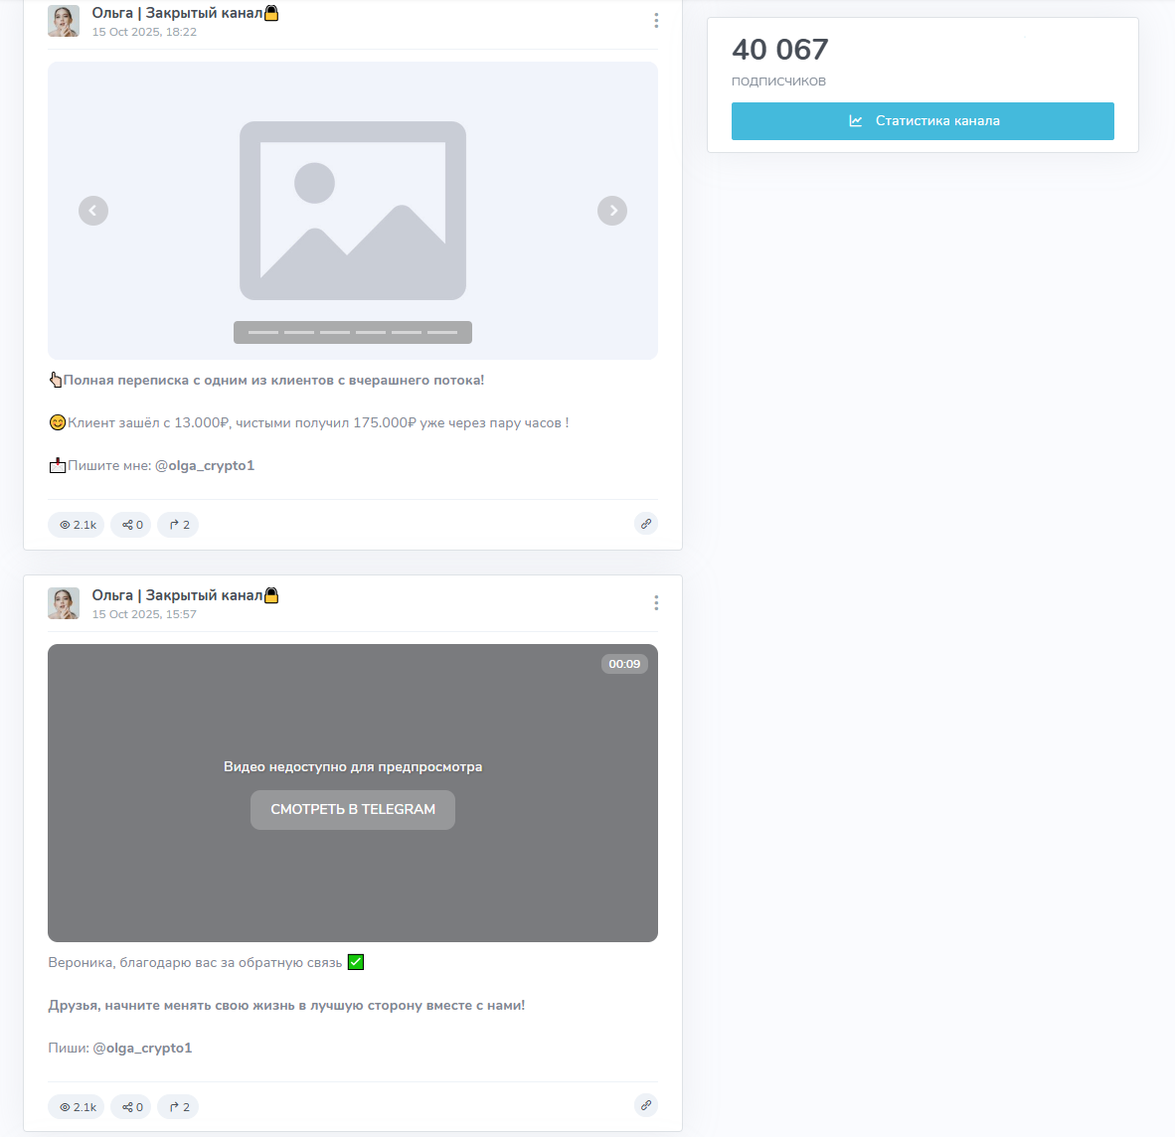Click image placeholder in first post
Screen dimensions: 1175x1137
[353, 211]
